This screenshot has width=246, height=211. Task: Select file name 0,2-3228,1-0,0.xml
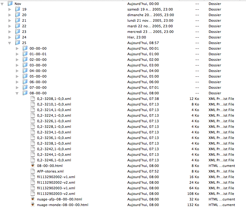[54, 127]
